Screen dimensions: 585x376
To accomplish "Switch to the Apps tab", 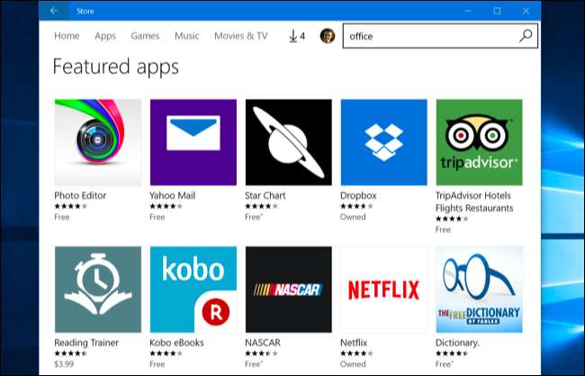I will point(105,36).
